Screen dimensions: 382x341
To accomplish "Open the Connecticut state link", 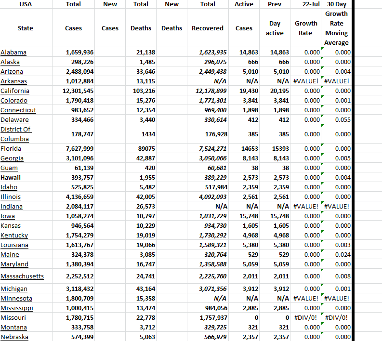I will pos(18,110).
